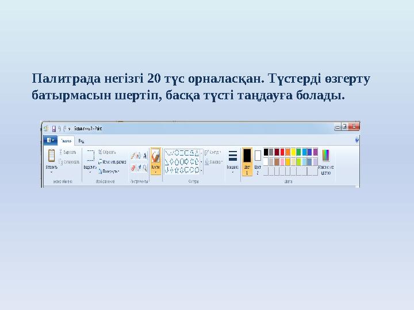Click the Обрезать crop button
414x310 pixels.
coord(107,152)
